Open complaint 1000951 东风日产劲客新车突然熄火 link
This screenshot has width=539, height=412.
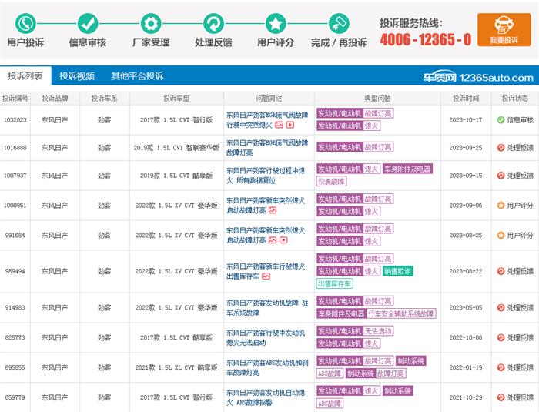tap(266, 206)
